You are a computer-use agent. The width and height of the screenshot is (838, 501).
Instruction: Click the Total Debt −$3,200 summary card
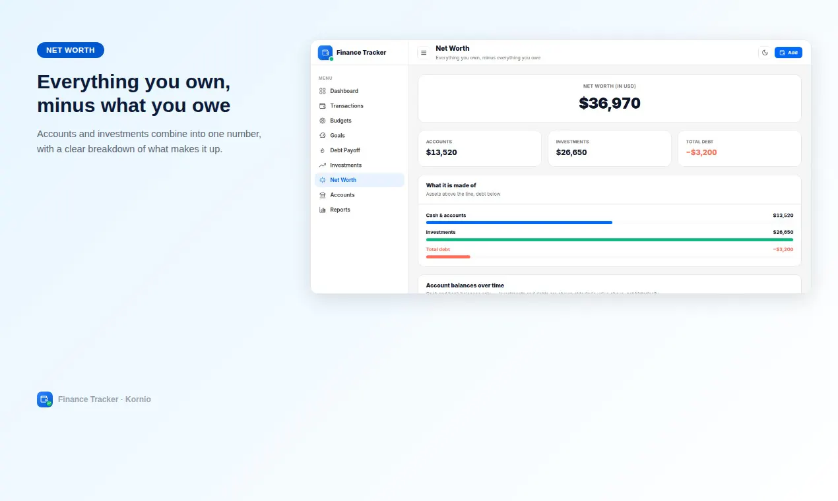tap(740, 148)
